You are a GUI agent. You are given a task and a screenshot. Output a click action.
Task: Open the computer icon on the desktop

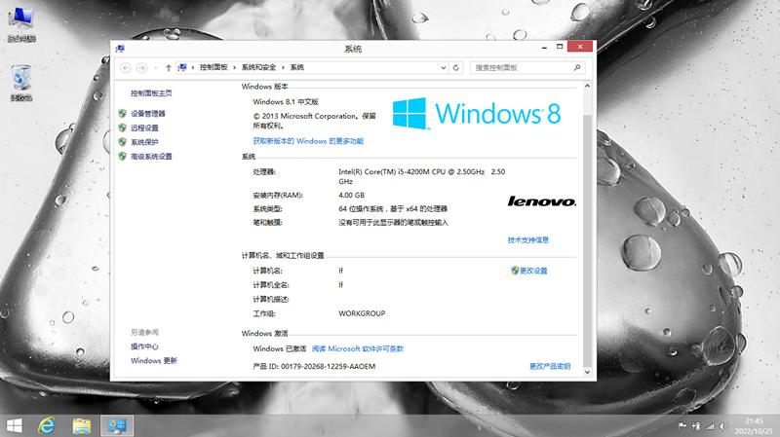tap(20, 23)
